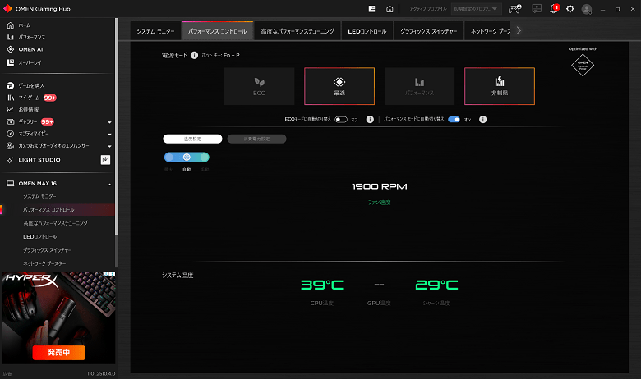The height and width of the screenshot is (379, 641).
Task: Switch to システム モニター tab
Action: 155,31
